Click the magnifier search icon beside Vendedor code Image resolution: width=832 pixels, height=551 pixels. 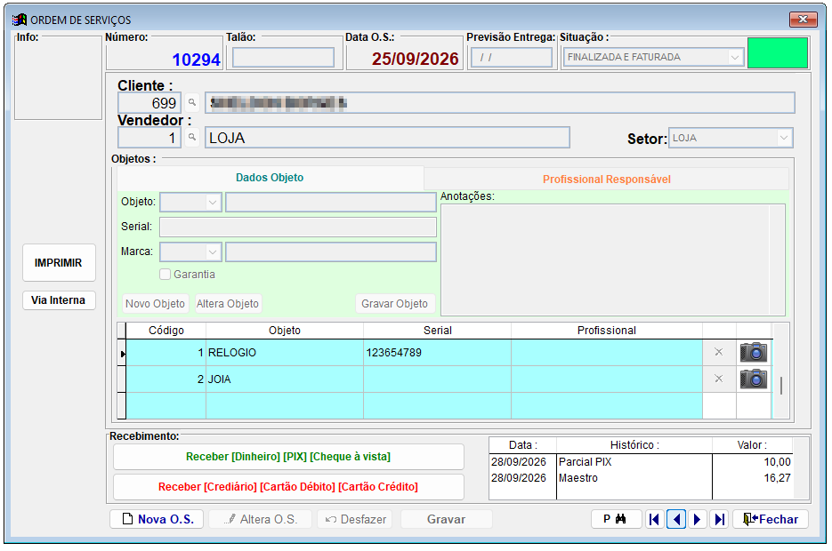(192, 137)
